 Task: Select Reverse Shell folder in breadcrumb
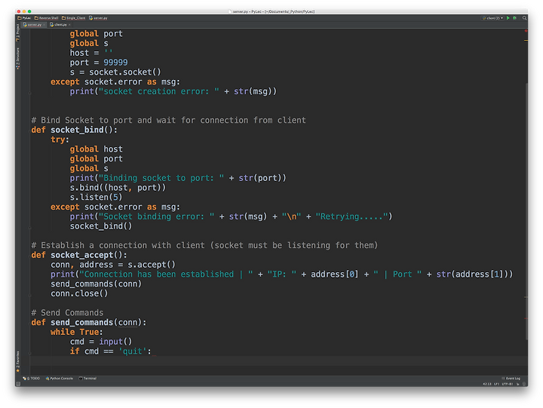(x=47, y=18)
